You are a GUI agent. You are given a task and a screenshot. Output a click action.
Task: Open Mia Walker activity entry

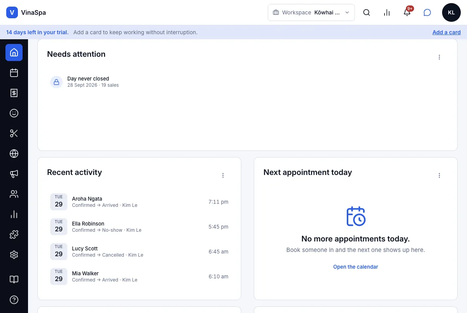(x=139, y=276)
